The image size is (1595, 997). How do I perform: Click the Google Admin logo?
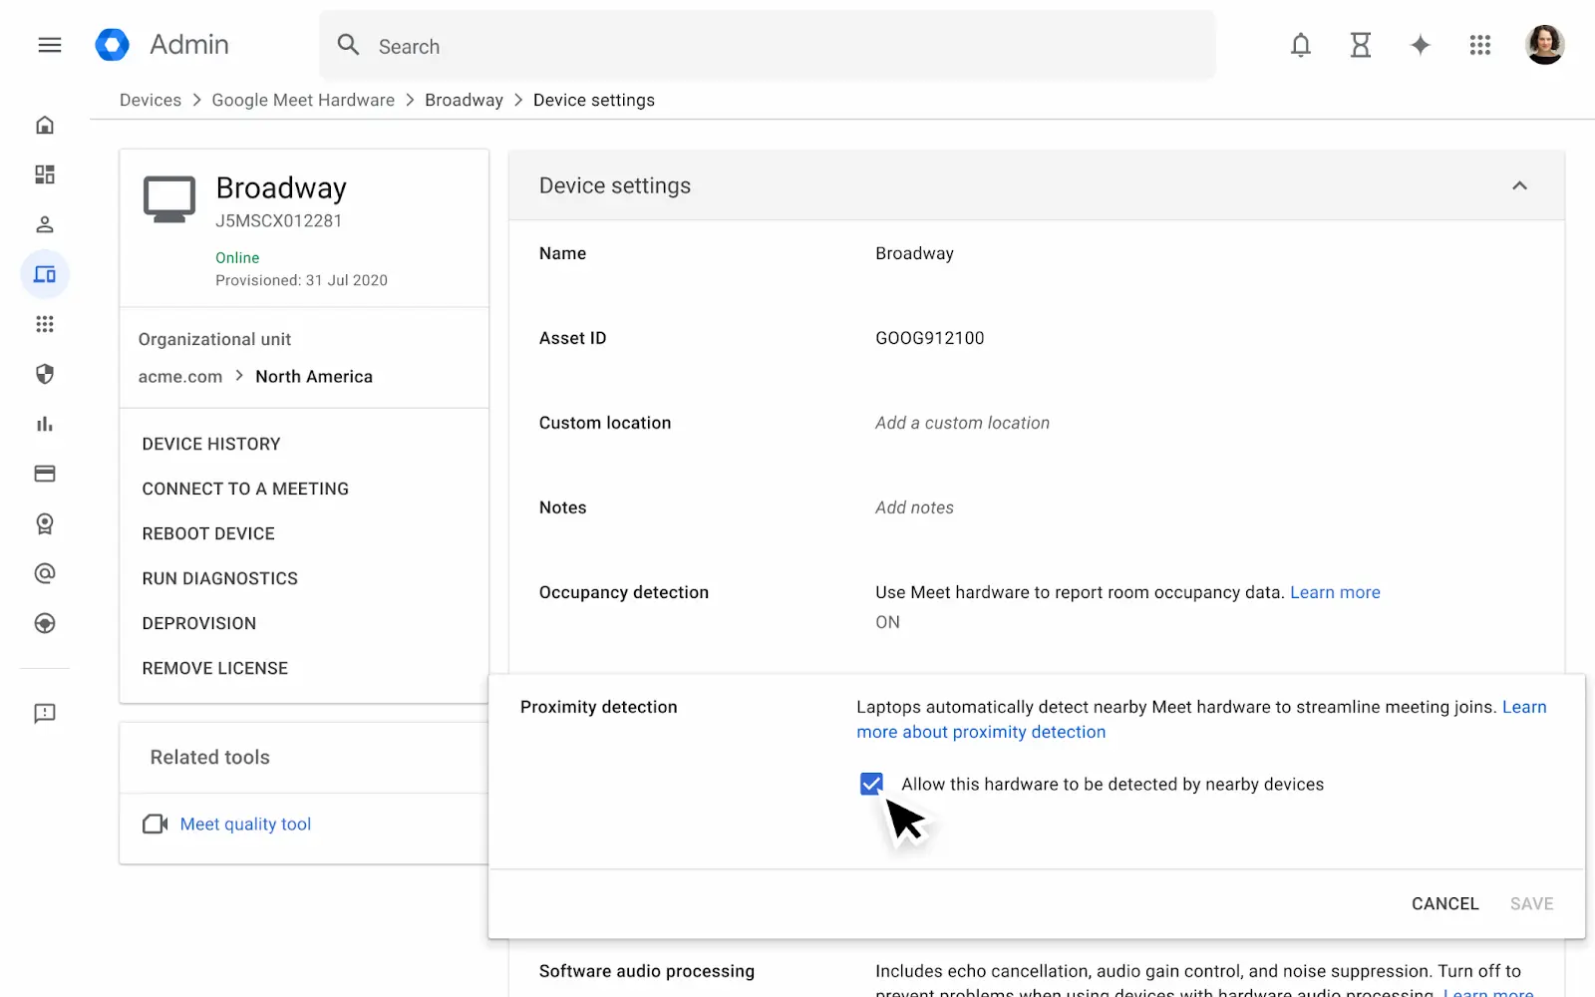pyautogui.click(x=112, y=45)
